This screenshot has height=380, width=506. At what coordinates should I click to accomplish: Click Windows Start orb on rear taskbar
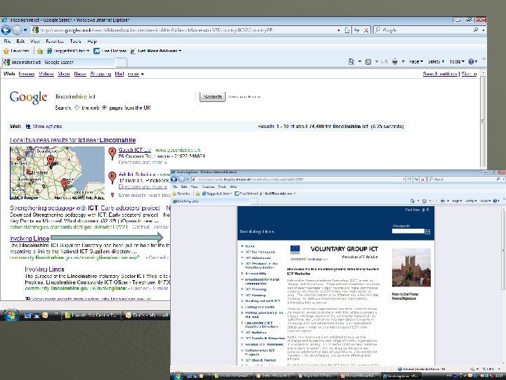(11, 315)
